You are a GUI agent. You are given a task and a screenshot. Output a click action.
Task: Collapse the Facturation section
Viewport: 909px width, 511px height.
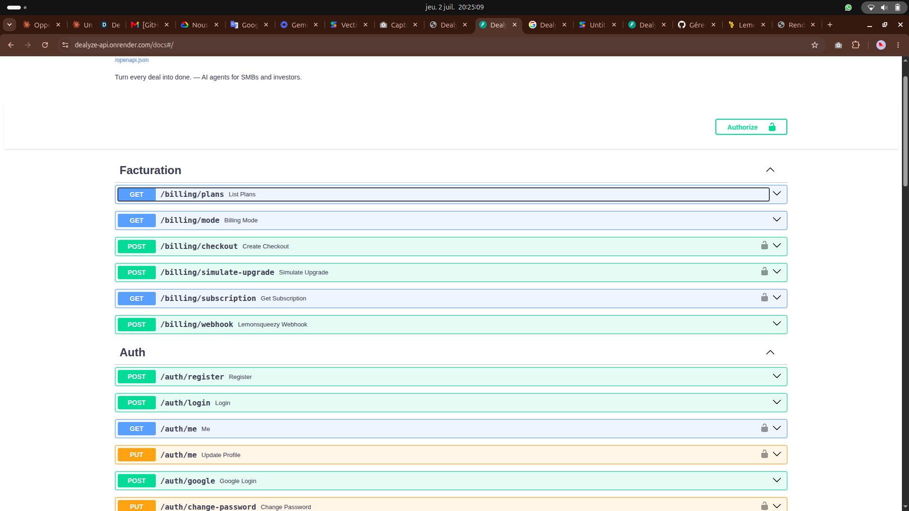[770, 170]
